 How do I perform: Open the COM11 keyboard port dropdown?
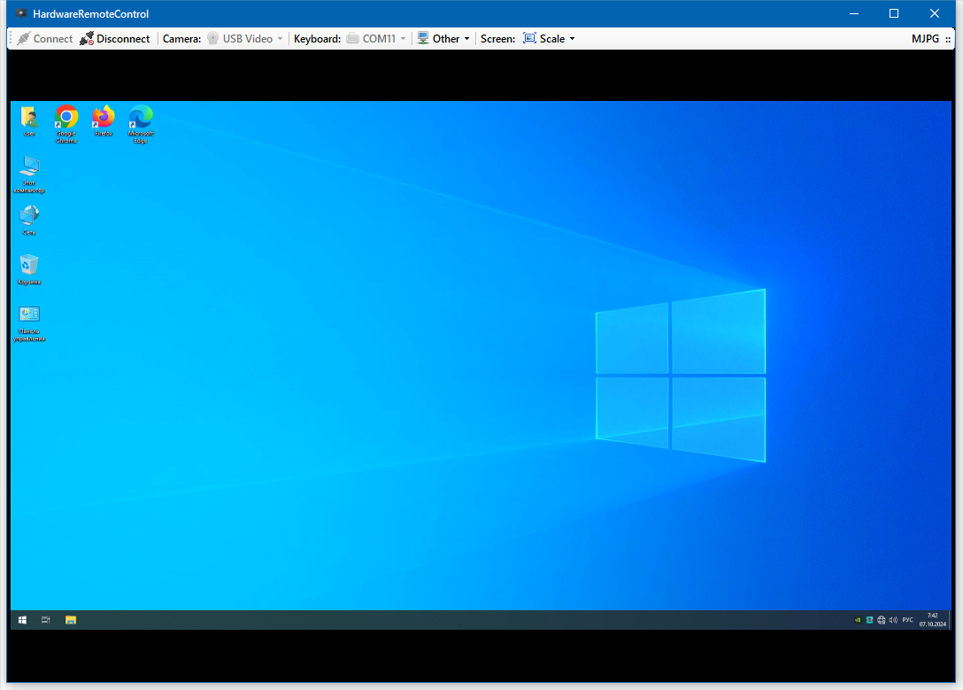376,39
